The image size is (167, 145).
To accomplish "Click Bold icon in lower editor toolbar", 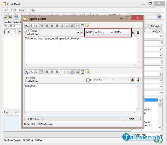I will [32, 72].
